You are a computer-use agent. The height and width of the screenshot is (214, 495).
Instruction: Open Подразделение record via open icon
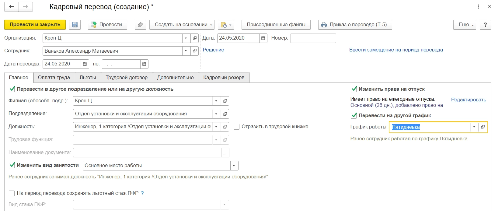tap(225, 114)
